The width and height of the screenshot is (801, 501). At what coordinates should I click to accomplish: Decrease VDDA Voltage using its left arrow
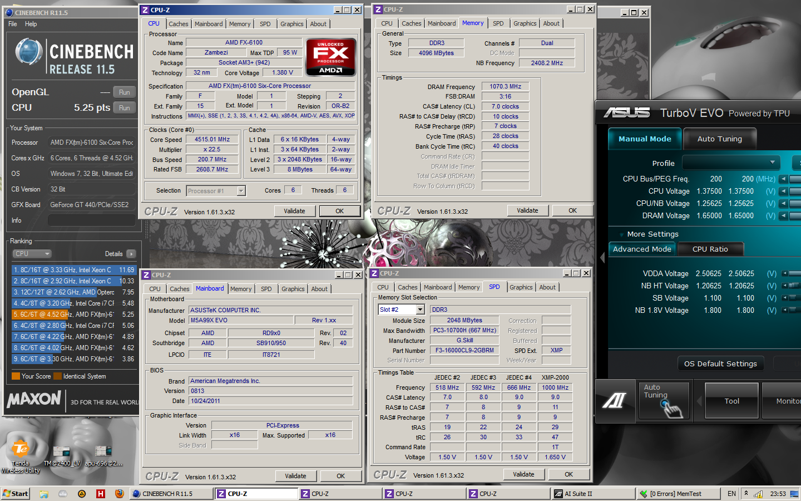pyautogui.click(x=785, y=274)
